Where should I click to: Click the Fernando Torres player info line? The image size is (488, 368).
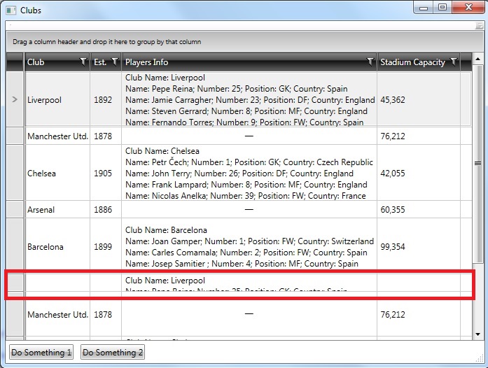click(244, 122)
